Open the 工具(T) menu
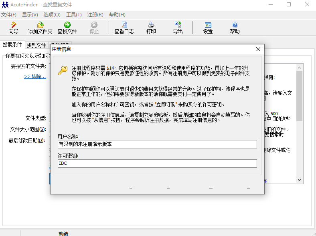Image resolution: width=316 pixels, height=236 pixels. click(74, 15)
